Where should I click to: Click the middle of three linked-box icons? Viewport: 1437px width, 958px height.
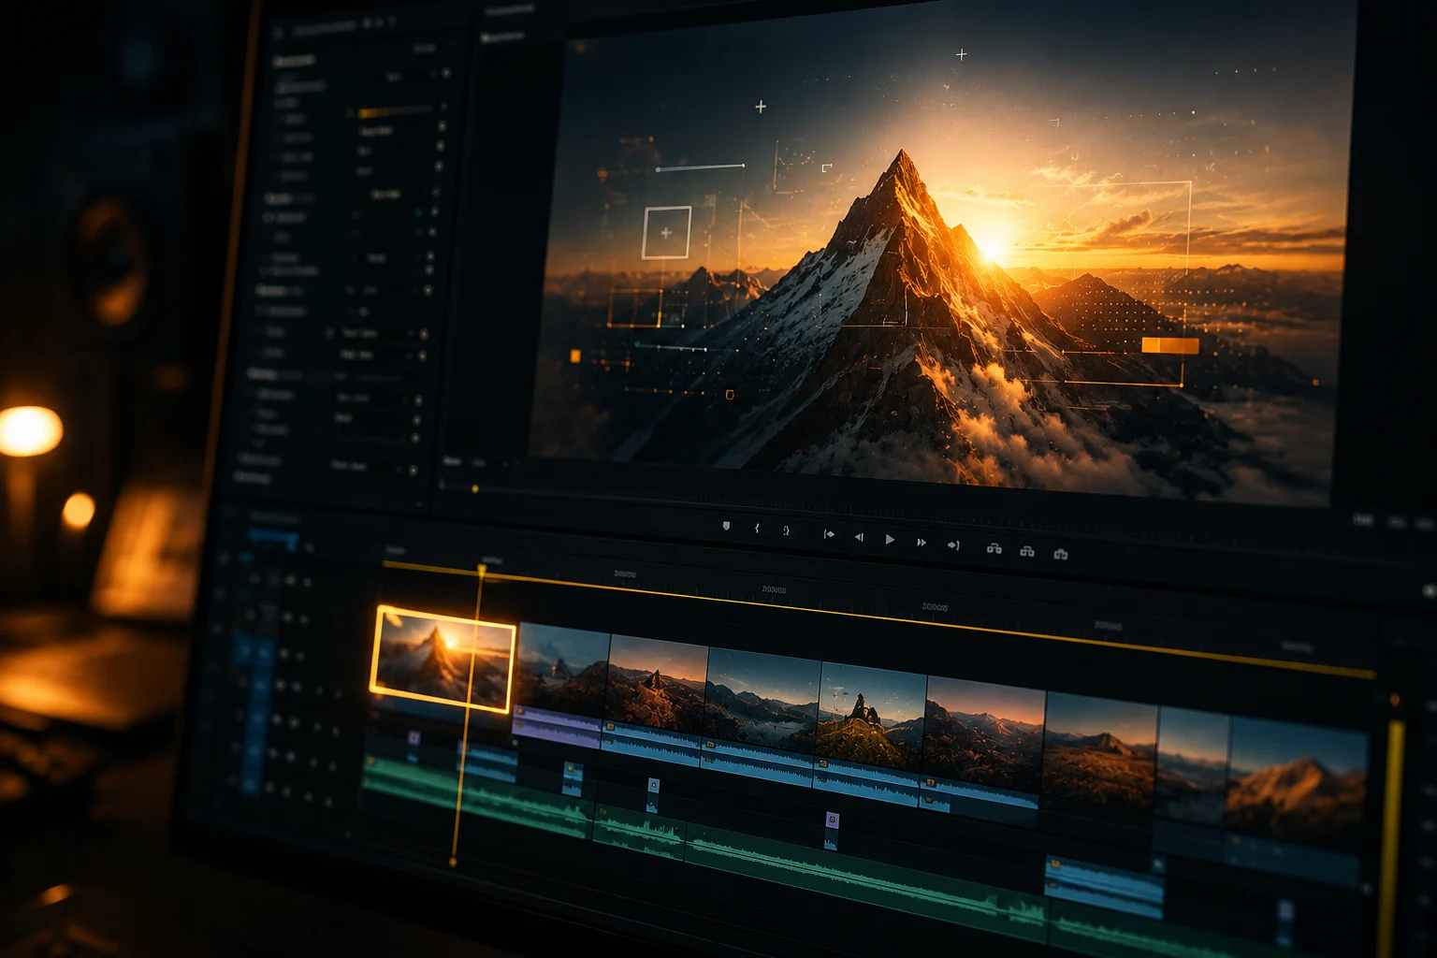[x=1026, y=551]
